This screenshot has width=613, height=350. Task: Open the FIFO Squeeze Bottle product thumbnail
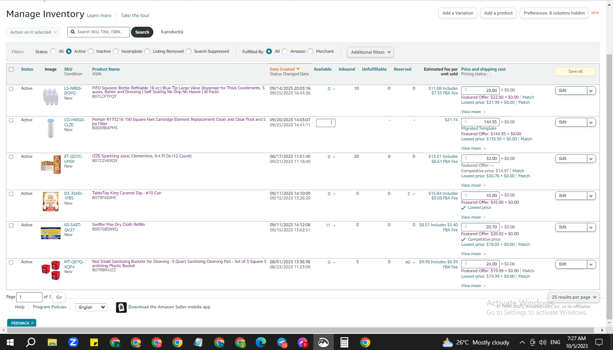[51, 97]
